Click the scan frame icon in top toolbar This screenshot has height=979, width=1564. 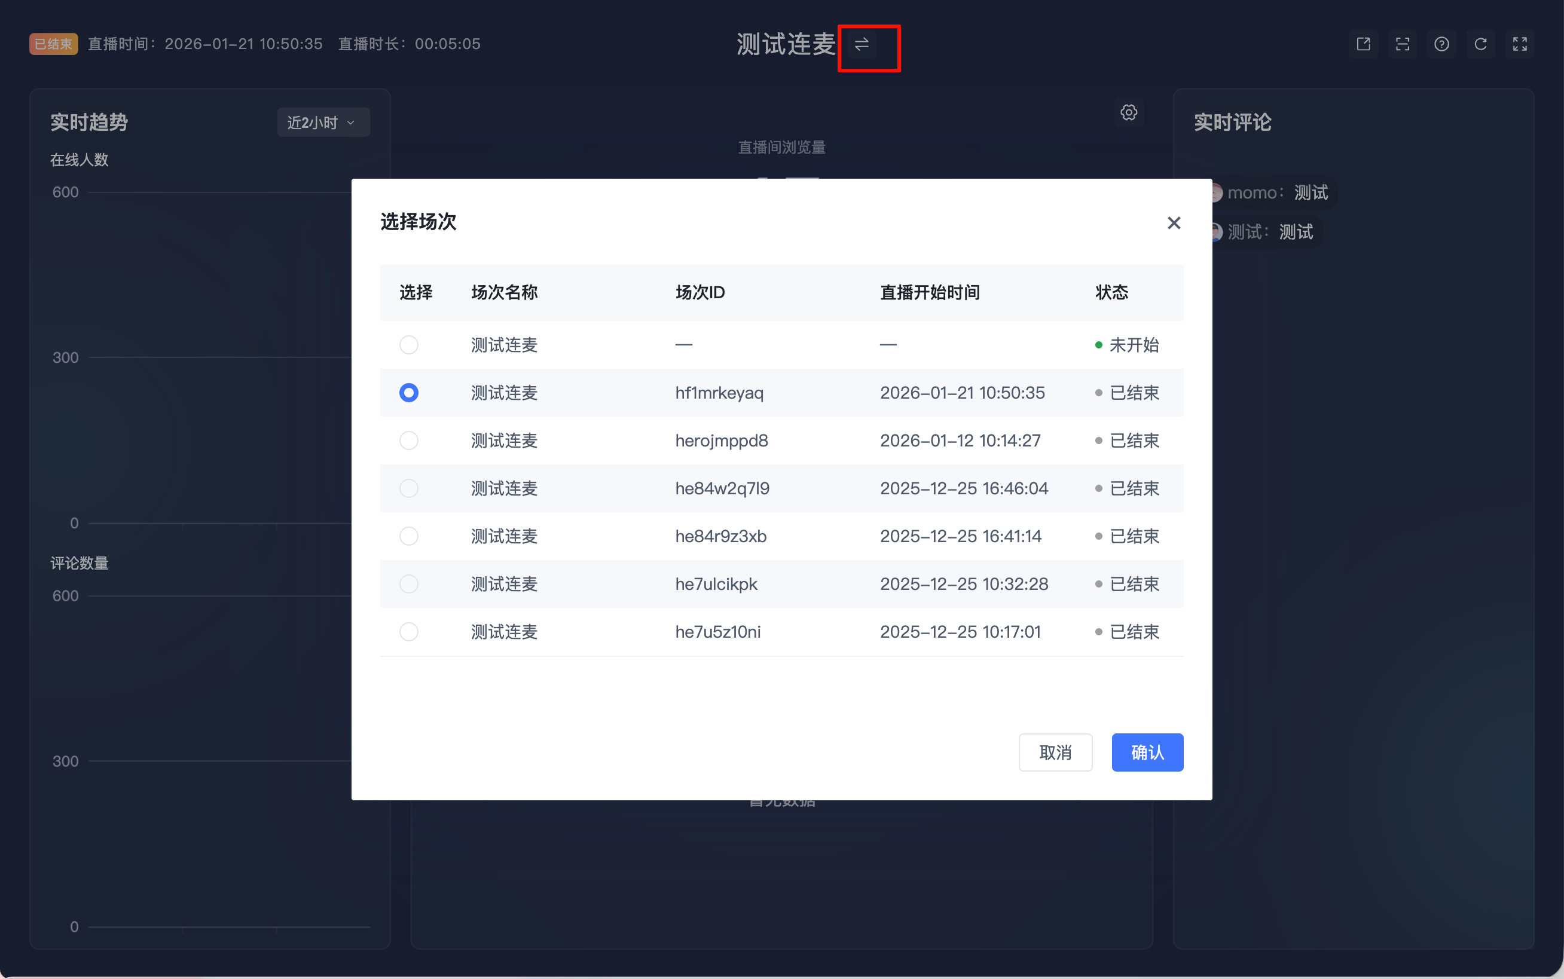pyautogui.click(x=1403, y=44)
